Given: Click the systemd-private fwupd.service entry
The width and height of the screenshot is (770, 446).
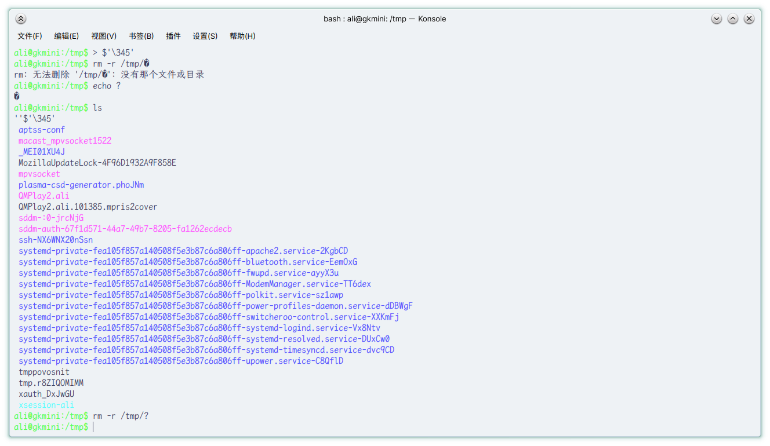Looking at the screenshot, I should click(179, 273).
